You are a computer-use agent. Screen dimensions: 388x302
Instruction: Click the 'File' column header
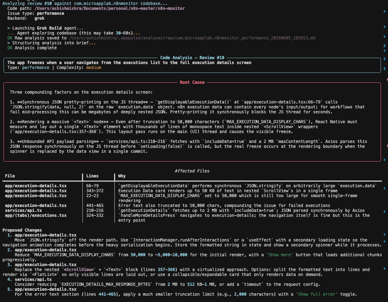(x=10, y=176)
